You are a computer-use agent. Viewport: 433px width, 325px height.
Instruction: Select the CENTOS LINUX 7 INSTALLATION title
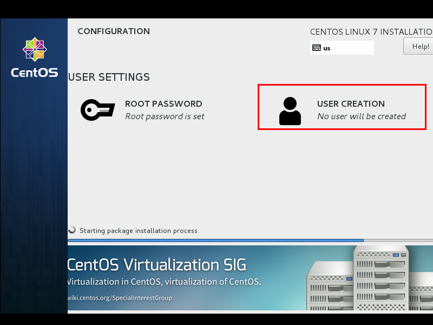370,31
